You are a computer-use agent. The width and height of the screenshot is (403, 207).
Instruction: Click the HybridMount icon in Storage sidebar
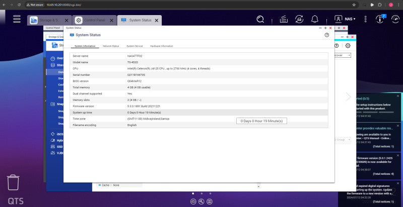[x=53, y=140]
